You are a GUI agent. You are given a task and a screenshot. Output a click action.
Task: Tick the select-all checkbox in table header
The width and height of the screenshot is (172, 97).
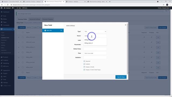click(x=23, y=32)
